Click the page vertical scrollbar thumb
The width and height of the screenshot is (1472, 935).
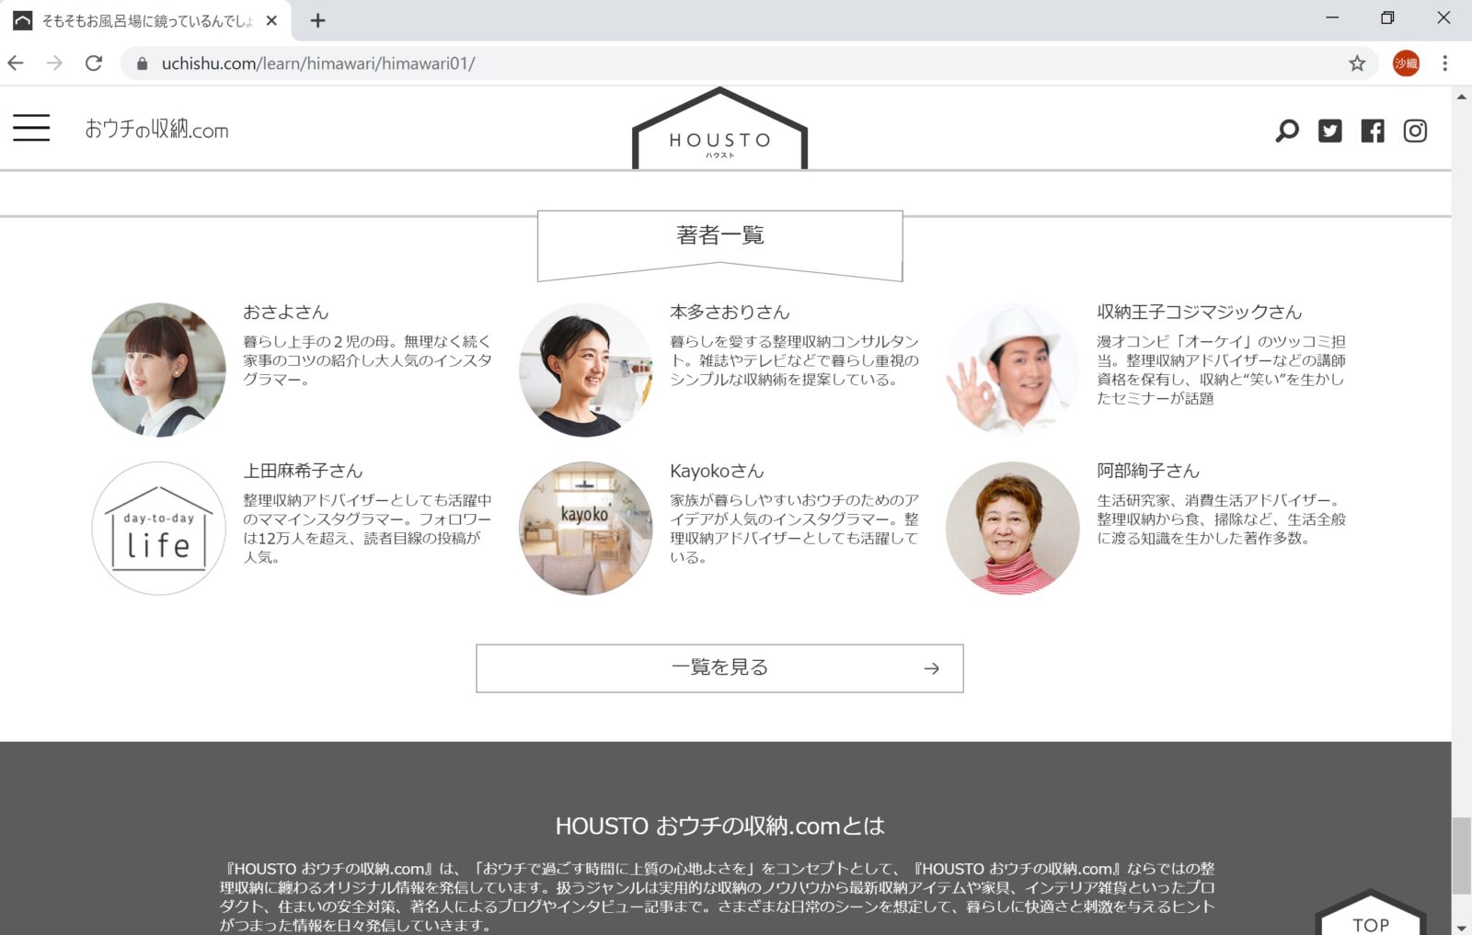pos(1461,855)
